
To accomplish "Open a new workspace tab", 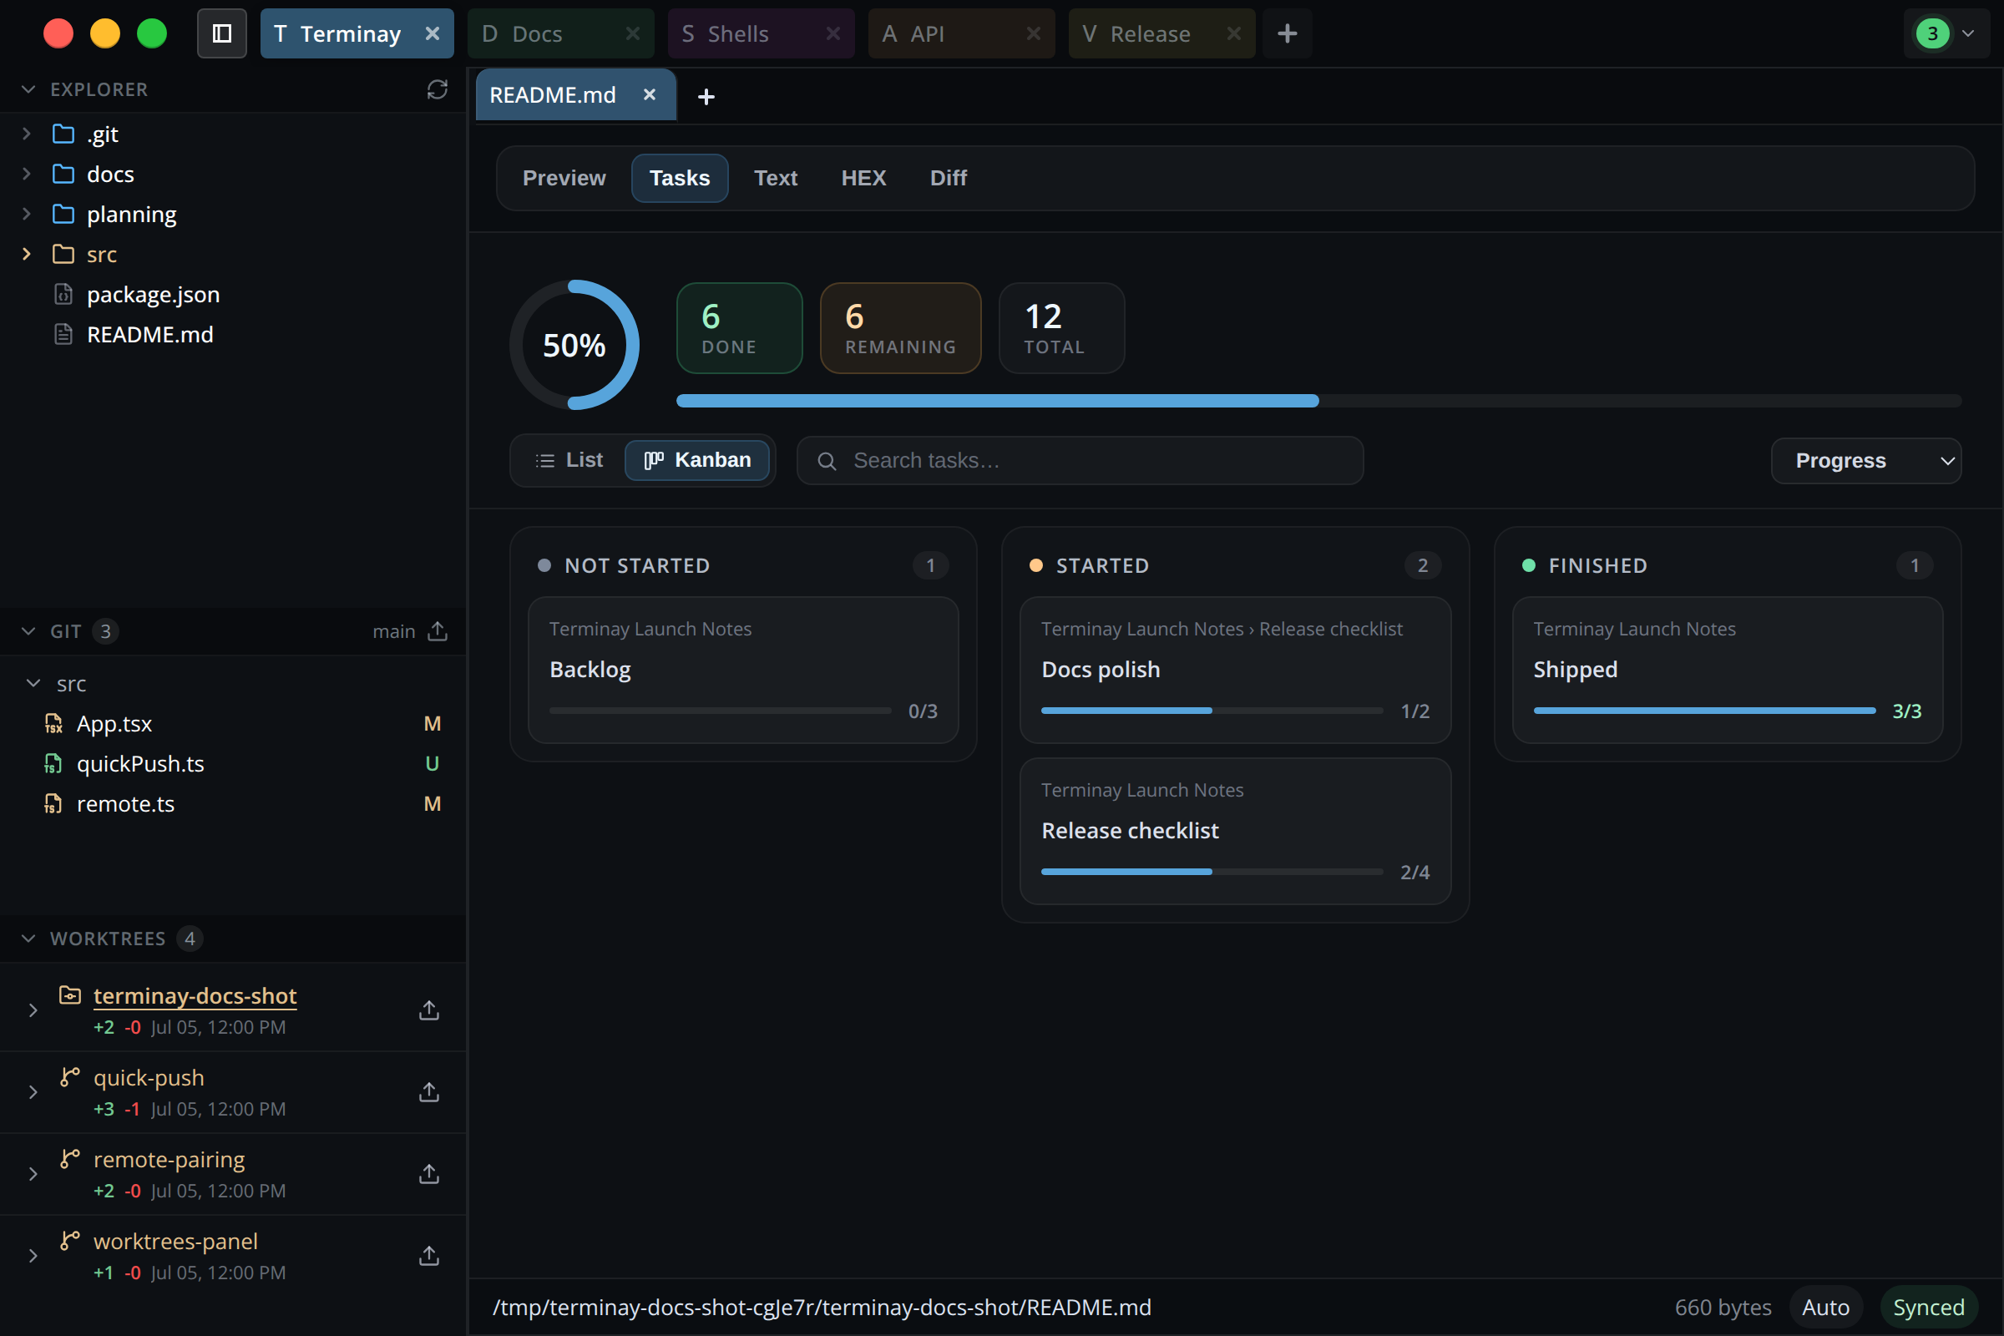I will 1288,33.
